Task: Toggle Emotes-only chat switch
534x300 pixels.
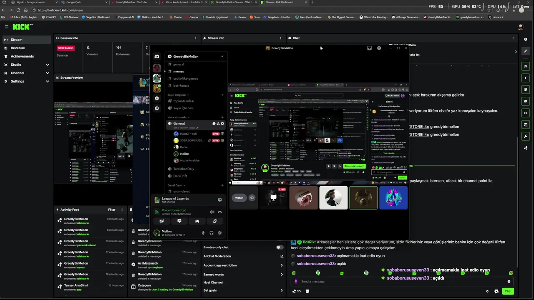Action: [280, 247]
